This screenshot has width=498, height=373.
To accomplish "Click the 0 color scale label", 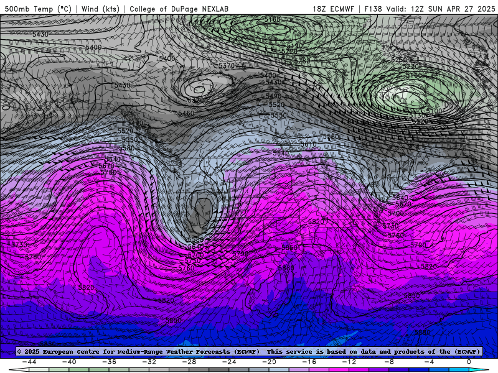I will click(x=469, y=362).
